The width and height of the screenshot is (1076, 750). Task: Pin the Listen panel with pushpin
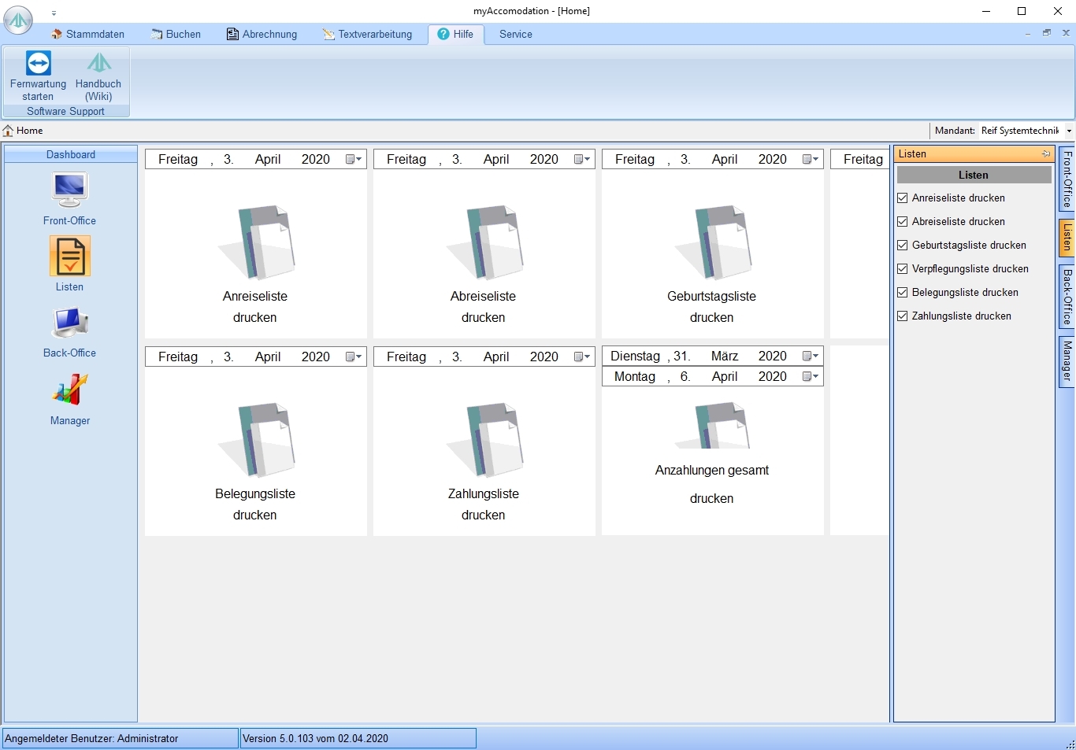click(1045, 154)
